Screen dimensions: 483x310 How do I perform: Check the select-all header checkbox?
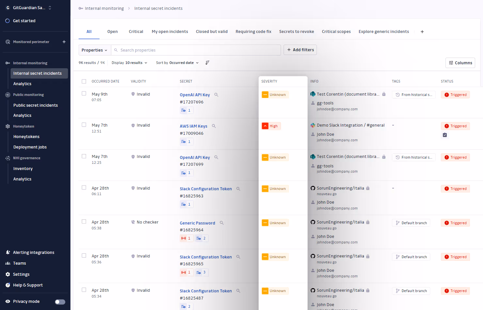point(84,81)
